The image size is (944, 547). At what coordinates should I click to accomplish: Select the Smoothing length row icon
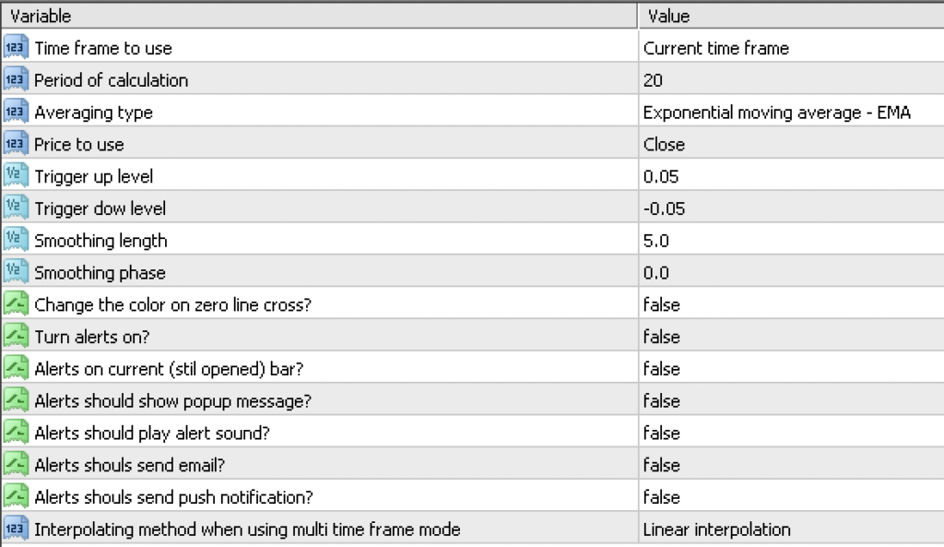pos(17,241)
